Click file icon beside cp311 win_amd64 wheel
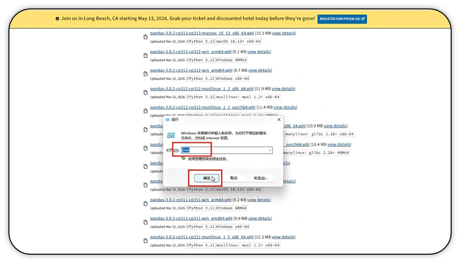Image resolution: width=460 pixels, height=263 pixels. coord(145,222)
